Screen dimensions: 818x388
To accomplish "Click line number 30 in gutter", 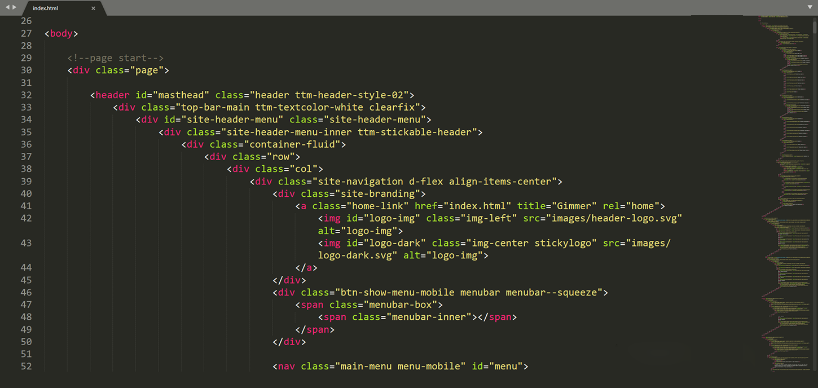I will (26, 70).
